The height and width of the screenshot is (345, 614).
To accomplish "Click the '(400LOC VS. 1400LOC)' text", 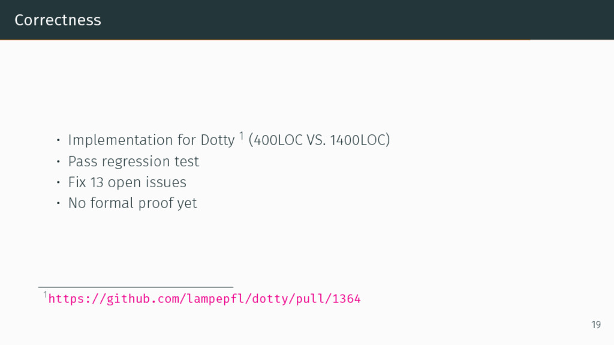I will click(x=322, y=140).
